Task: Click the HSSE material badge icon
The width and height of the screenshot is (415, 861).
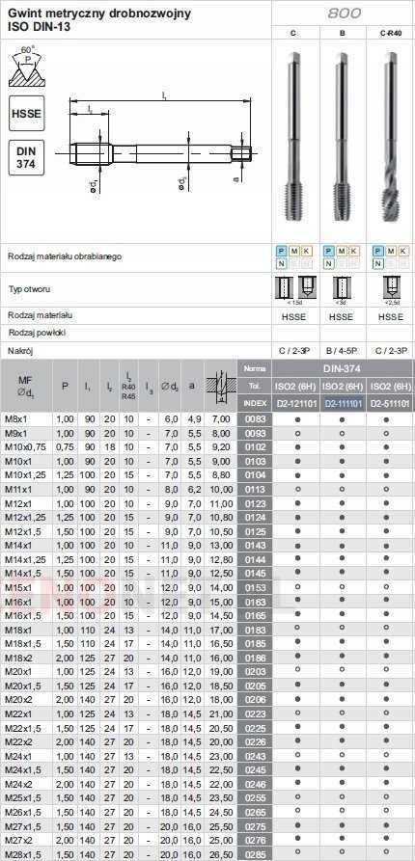Action: click(x=26, y=113)
